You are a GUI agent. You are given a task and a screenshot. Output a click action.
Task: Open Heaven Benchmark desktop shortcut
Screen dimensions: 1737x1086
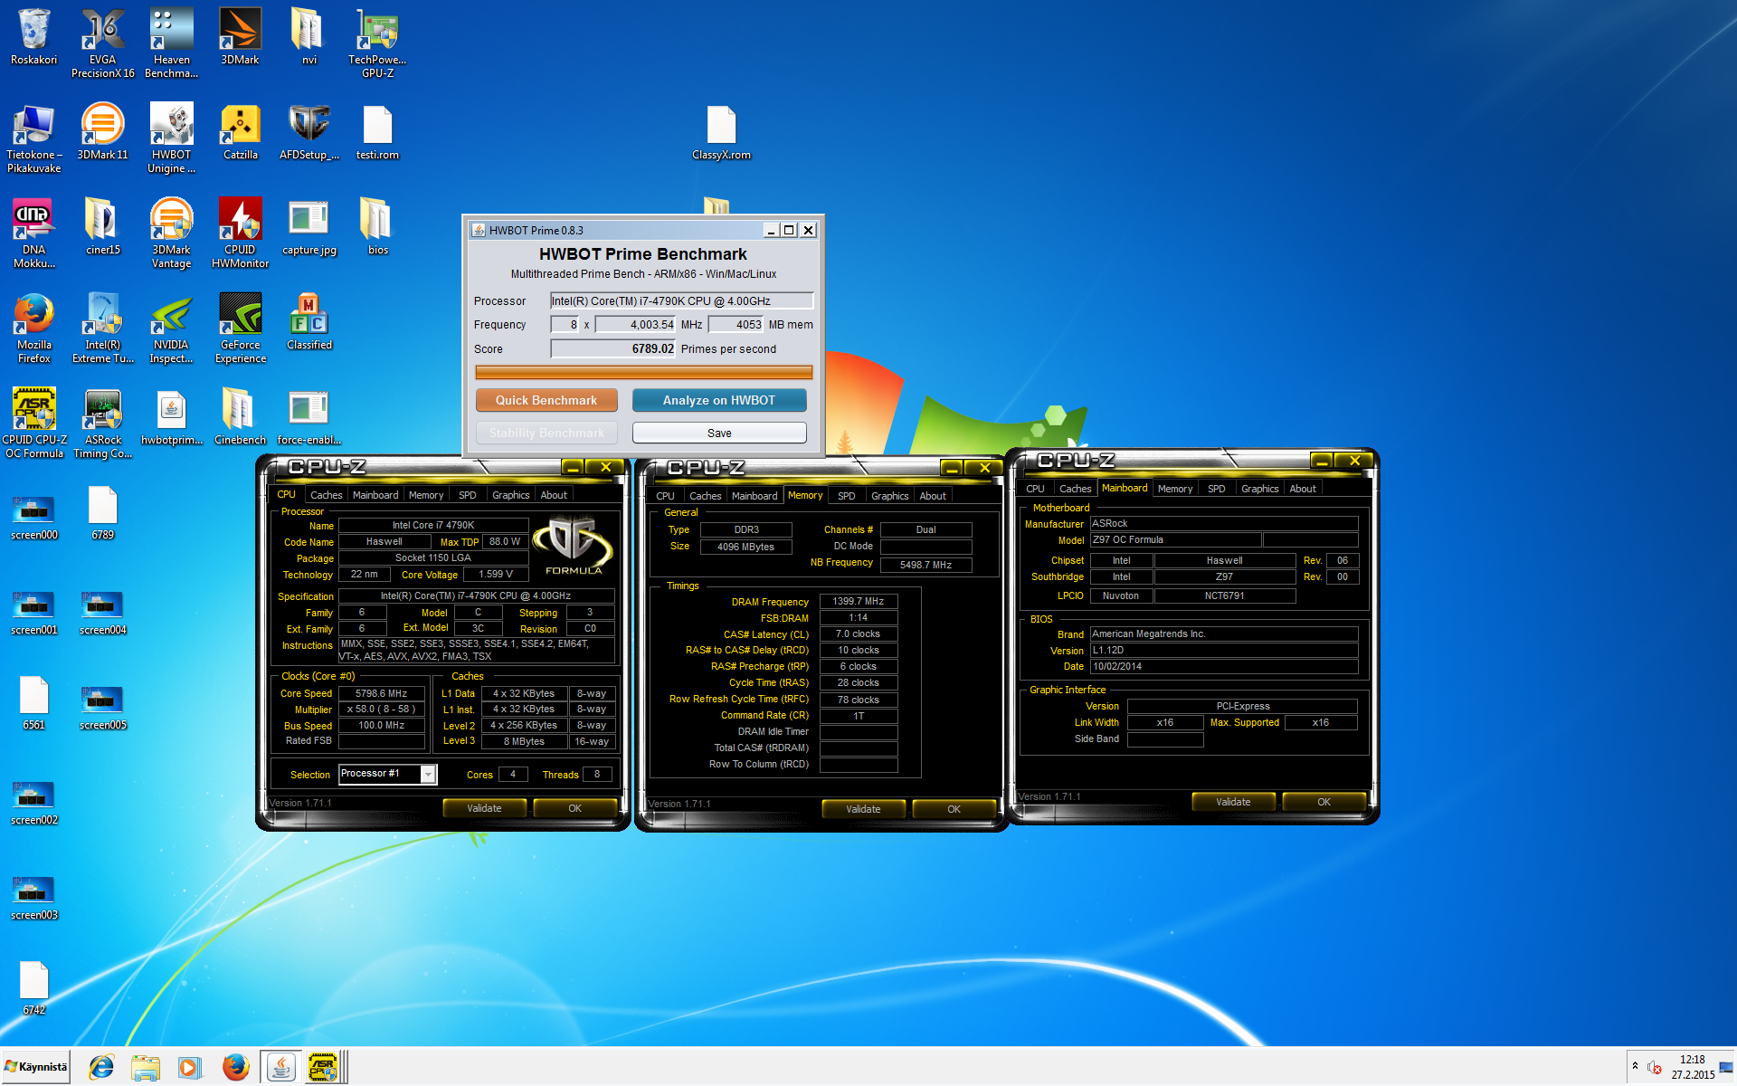(x=171, y=43)
